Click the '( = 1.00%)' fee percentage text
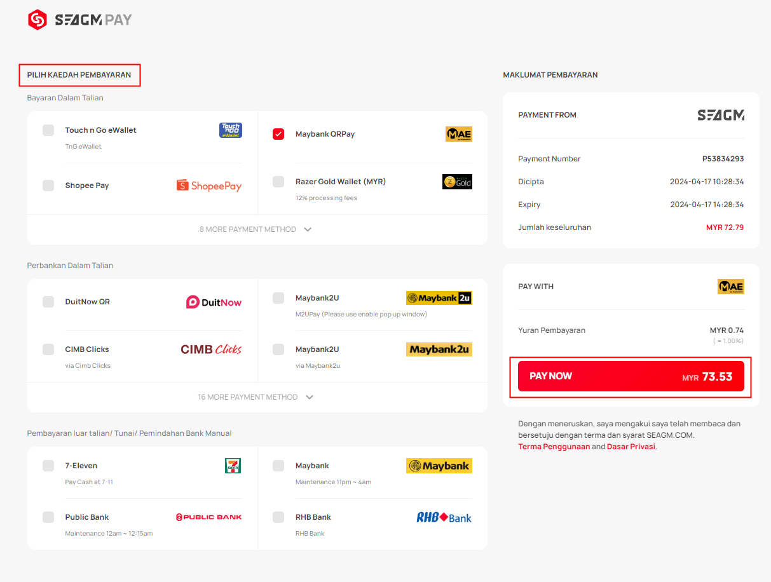The width and height of the screenshot is (771, 582). 728,341
